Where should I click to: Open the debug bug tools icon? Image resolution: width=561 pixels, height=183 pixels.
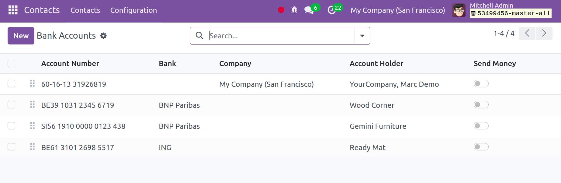[294, 10]
